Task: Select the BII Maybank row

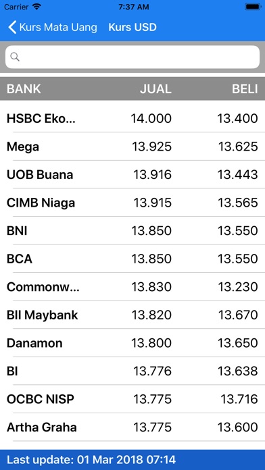Action: (x=132, y=315)
